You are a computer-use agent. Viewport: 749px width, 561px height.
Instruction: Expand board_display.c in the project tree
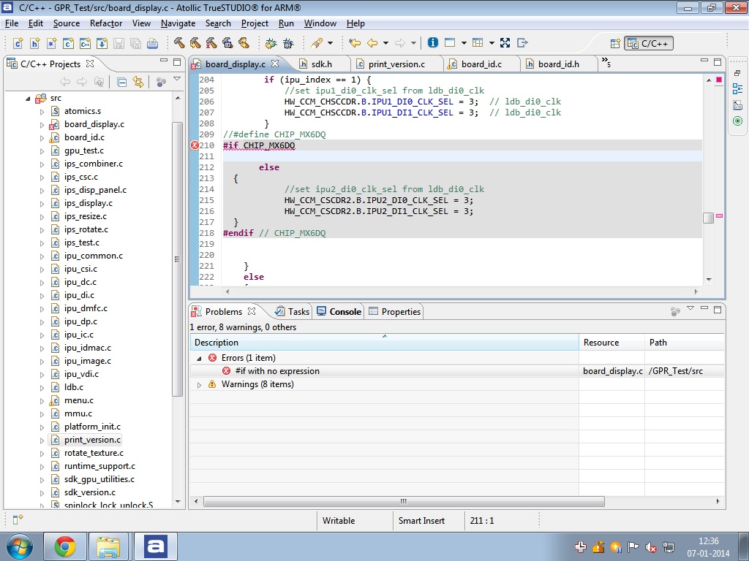click(42, 125)
